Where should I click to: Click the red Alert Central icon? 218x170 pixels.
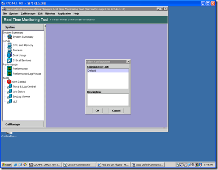(x=9, y=82)
